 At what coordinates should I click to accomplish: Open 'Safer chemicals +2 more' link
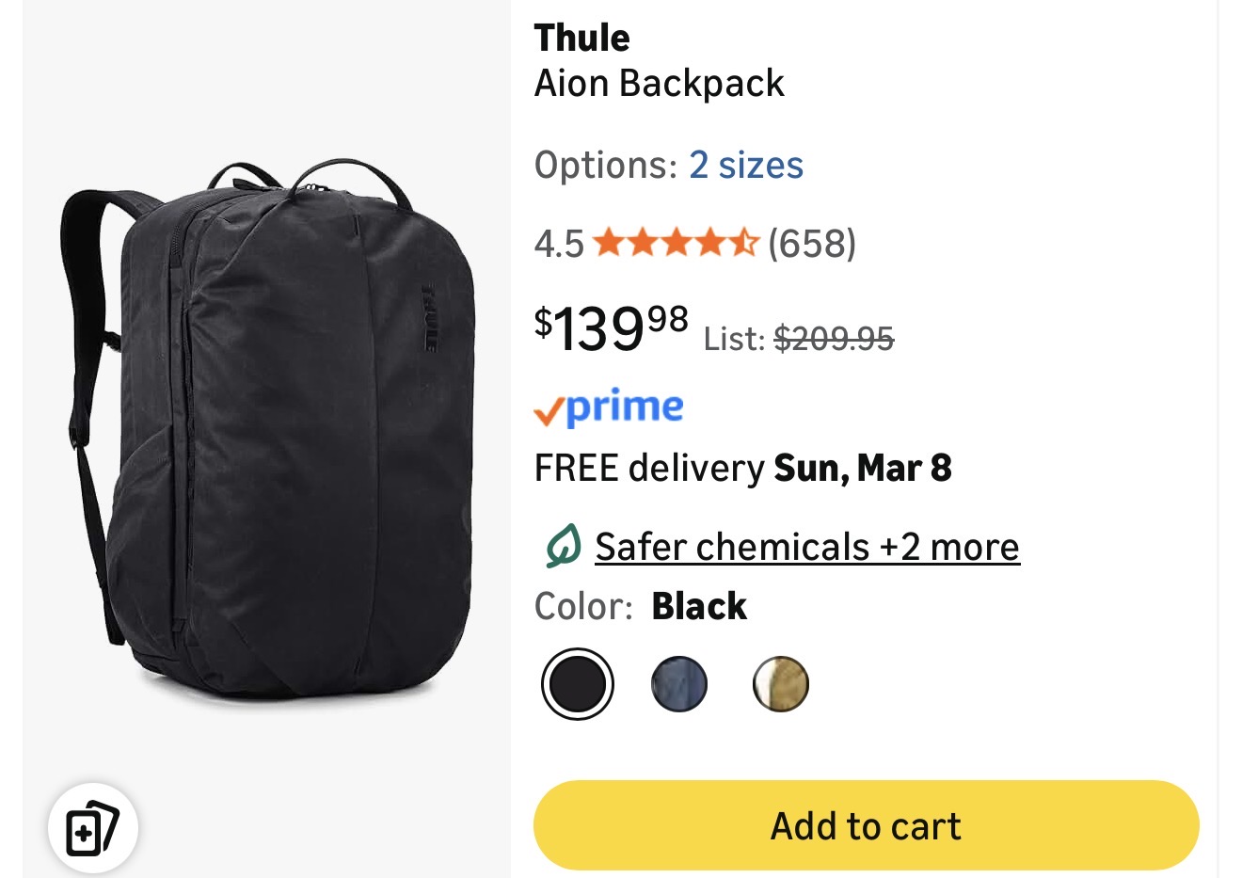point(806,547)
